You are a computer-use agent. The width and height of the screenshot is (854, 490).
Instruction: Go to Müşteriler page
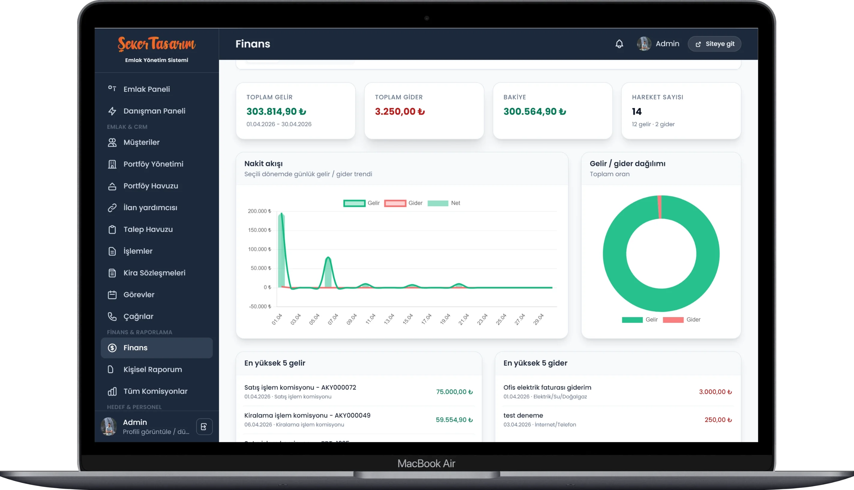click(157, 142)
